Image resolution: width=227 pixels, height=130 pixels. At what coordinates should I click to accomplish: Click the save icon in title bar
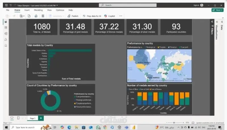(6, 5)
